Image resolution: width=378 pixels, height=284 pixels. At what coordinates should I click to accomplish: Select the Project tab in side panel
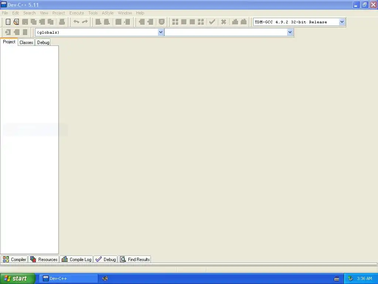tap(9, 42)
